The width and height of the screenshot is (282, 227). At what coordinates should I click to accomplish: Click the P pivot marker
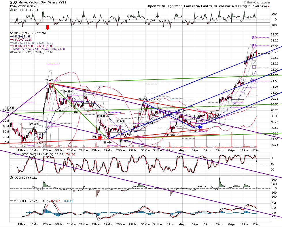[x=254, y=59]
